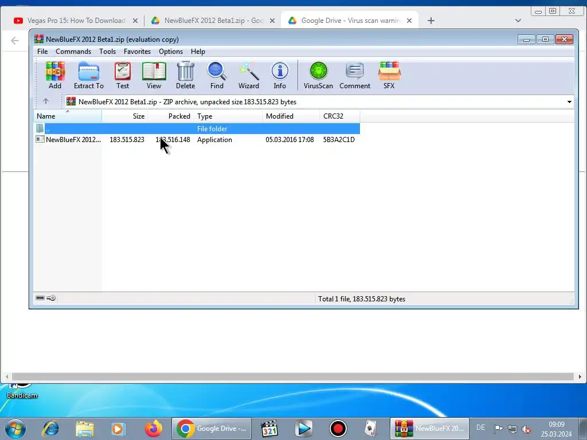Create SFX self-extracting archive

(389, 75)
